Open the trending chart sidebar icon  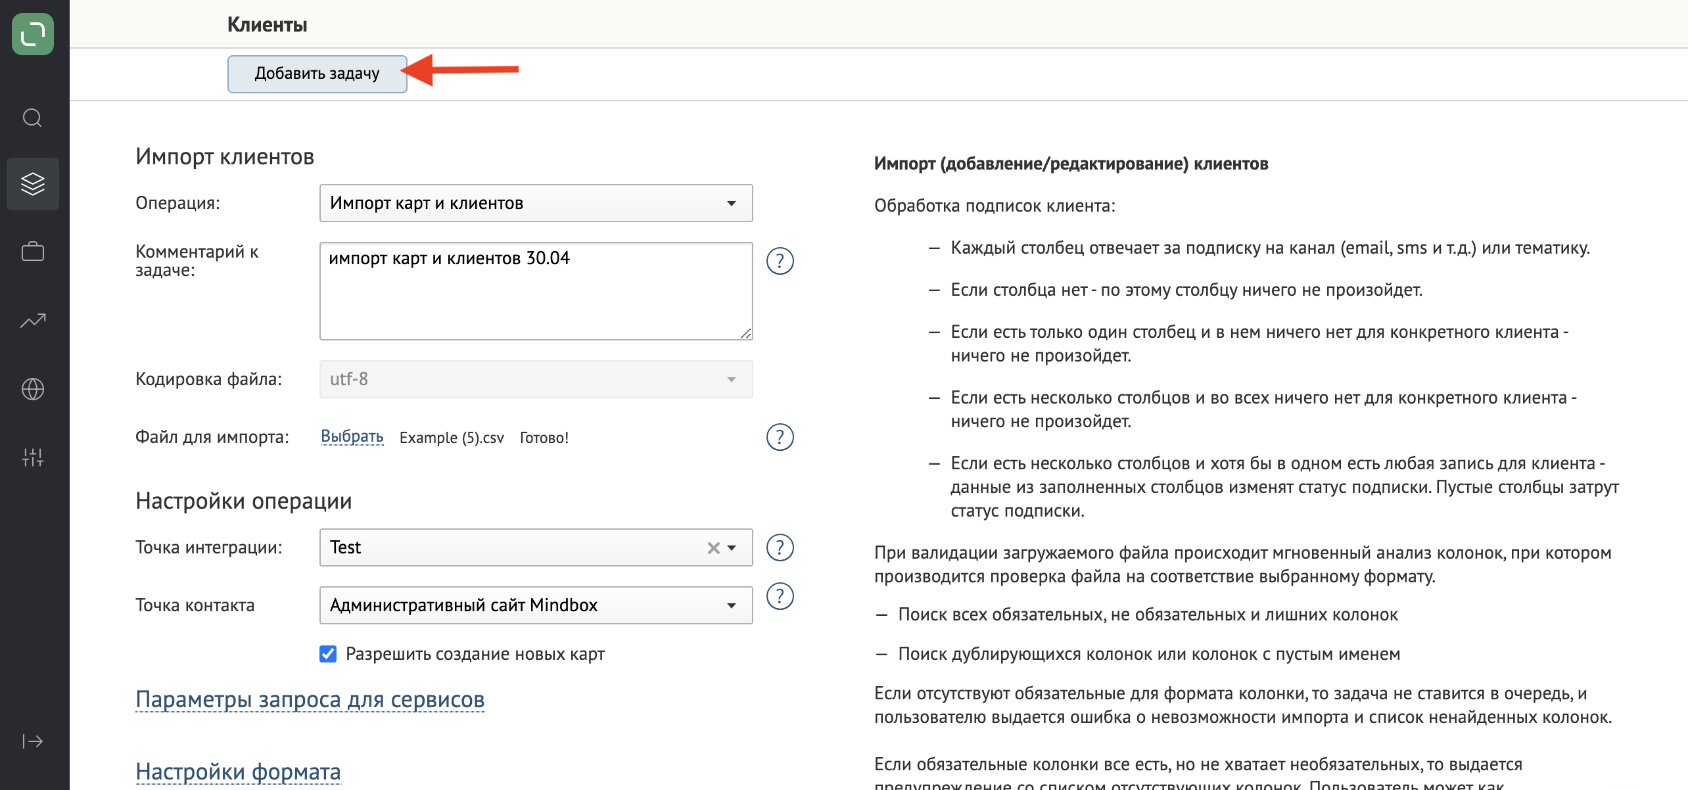tap(33, 321)
